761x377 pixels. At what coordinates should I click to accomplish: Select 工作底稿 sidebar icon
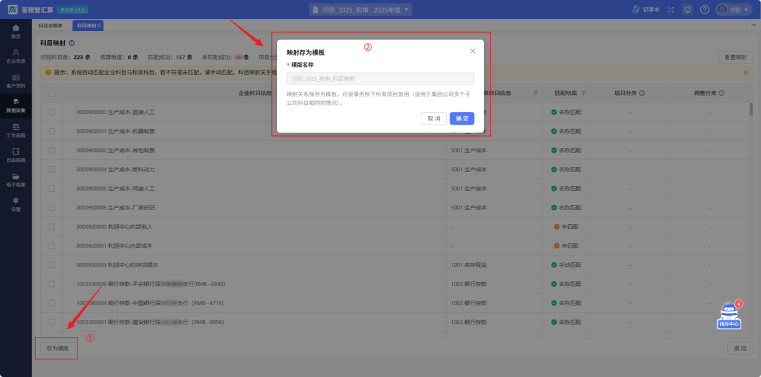[x=16, y=130]
